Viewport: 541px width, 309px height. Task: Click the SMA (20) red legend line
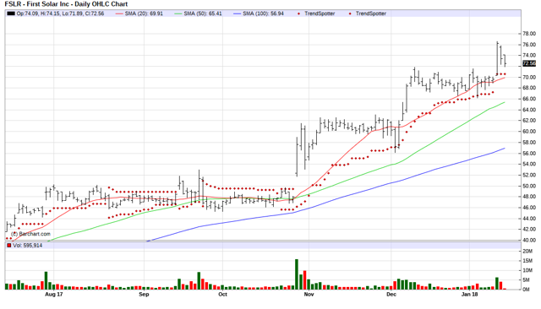(118, 14)
